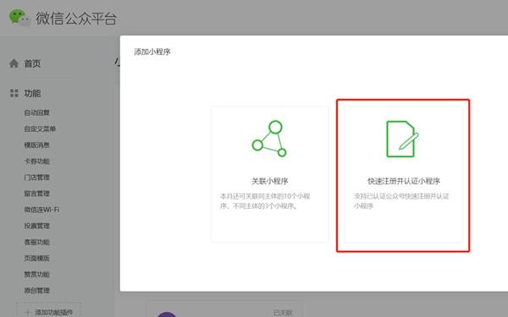
Task: Click the connected-nodes icon for 关联小程序
Action: pos(269,139)
